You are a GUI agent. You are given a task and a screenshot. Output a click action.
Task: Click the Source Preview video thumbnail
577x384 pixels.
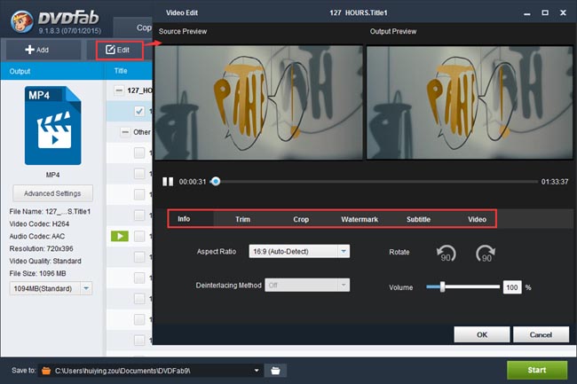[x=258, y=103]
